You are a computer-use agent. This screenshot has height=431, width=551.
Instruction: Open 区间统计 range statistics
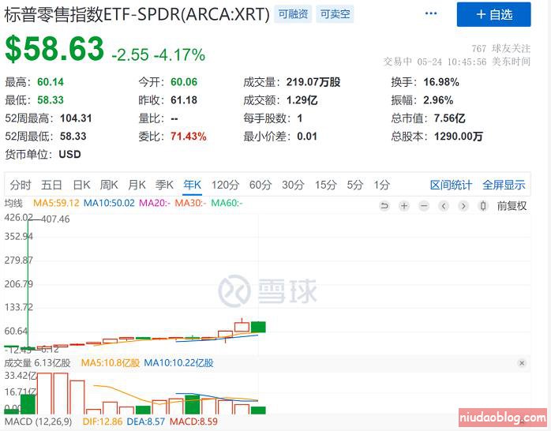click(x=451, y=185)
